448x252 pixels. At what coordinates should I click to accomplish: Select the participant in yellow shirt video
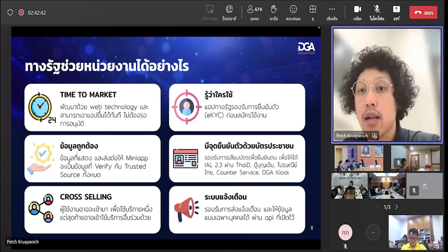click(415, 232)
